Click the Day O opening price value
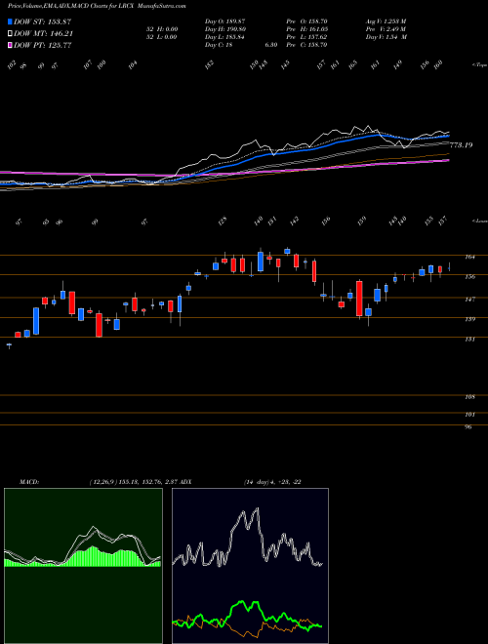This screenshot has width=488, height=644. point(225,21)
